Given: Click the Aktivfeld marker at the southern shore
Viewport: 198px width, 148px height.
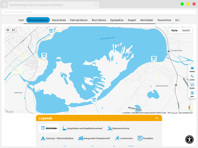Looking at the screenshot, I should click(94, 100).
